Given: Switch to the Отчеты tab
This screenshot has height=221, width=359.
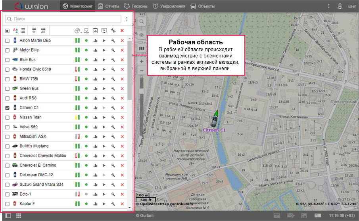Looking at the screenshot, I should pos(109,6).
